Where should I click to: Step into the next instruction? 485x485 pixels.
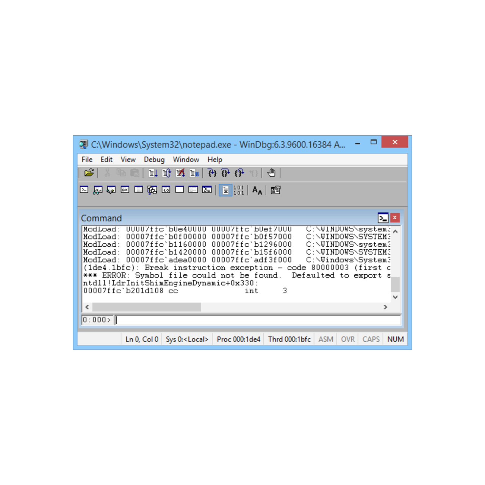[212, 173]
